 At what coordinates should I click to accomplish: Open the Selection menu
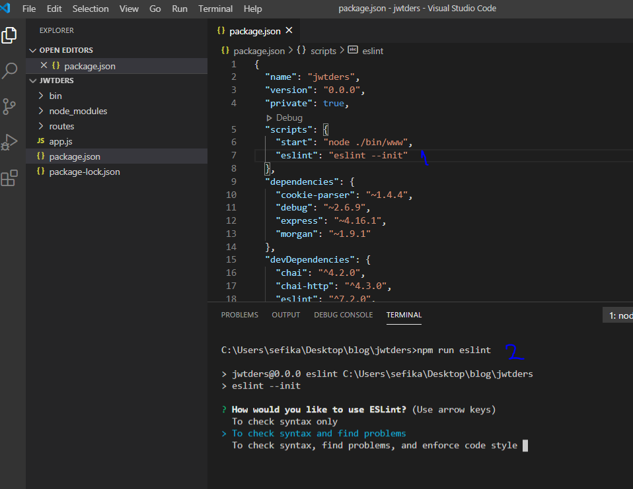pyautogui.click(x=91, y=9)
